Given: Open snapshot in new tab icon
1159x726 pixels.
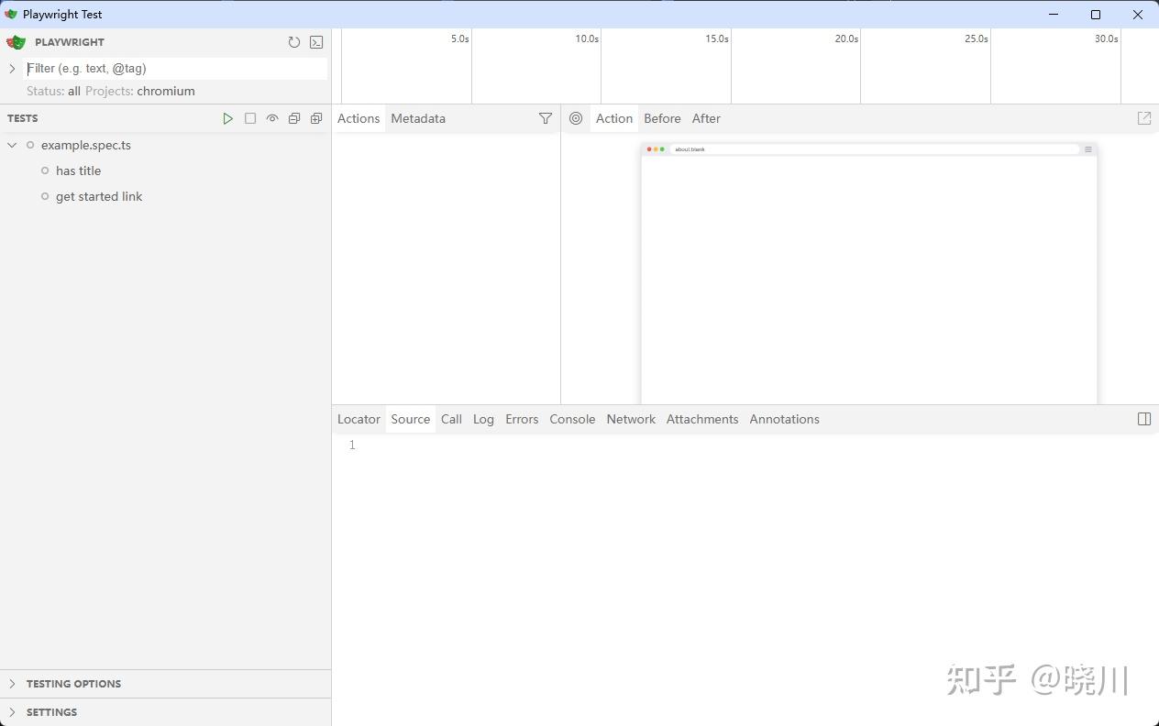Looking at the screenshot, I should [x=1144, y=118].
